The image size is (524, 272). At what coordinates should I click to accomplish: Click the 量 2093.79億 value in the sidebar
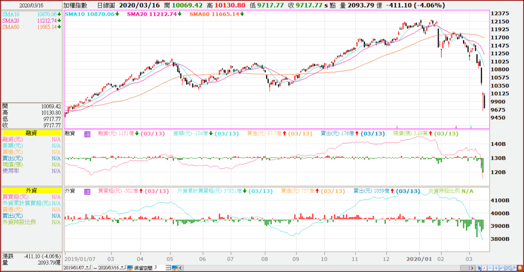pyautogui.click(x=49, y=263)
